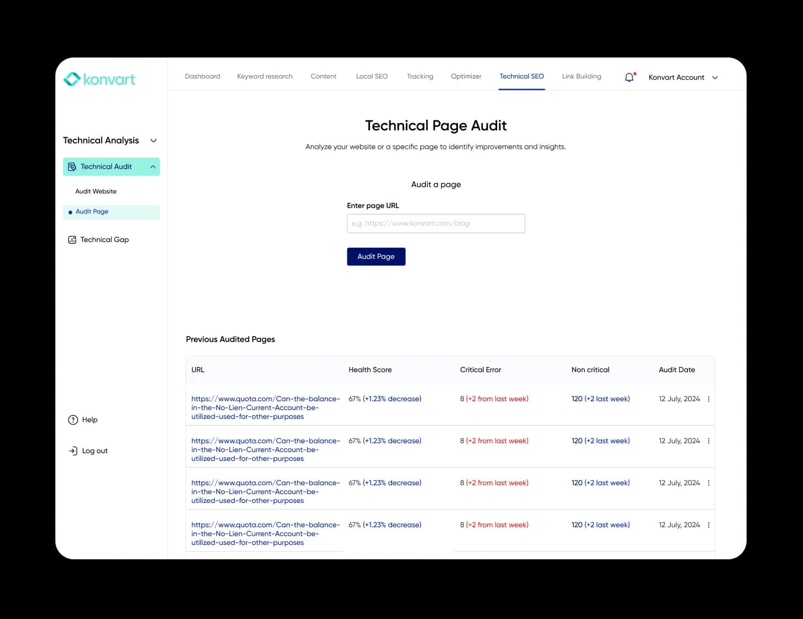Click the Technical Gap chart icon
This screenshot has height=619, width=803.
(x=72, y=240)
